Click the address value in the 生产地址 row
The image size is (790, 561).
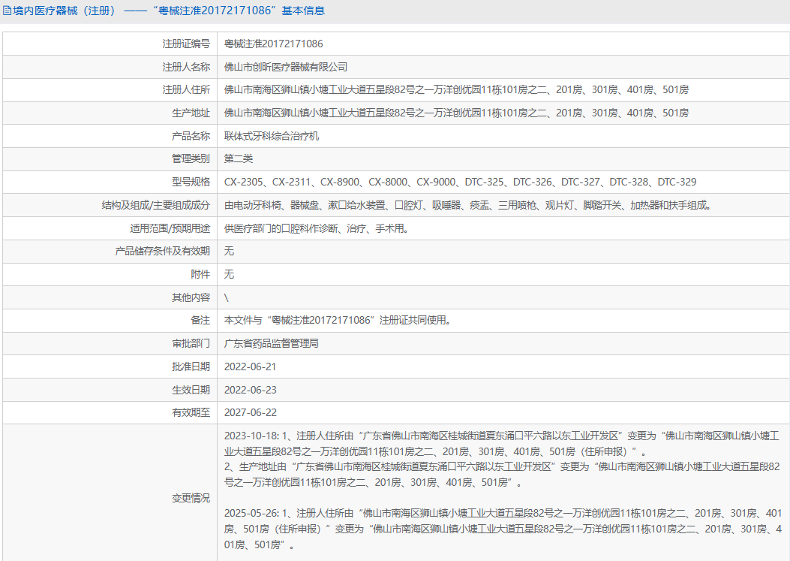tap(456, 113)
